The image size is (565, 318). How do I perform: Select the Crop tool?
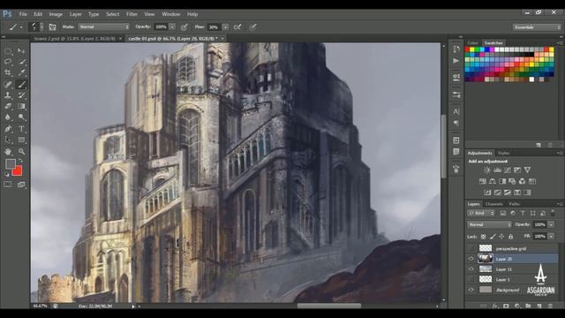8,72
